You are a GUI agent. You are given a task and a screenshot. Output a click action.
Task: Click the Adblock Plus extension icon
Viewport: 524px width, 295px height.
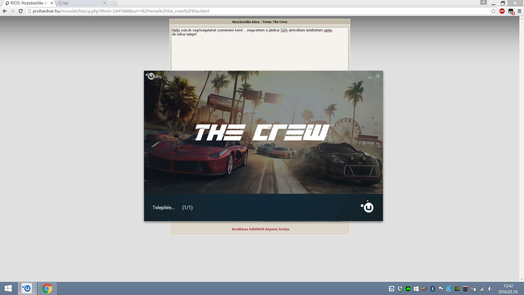502,11
